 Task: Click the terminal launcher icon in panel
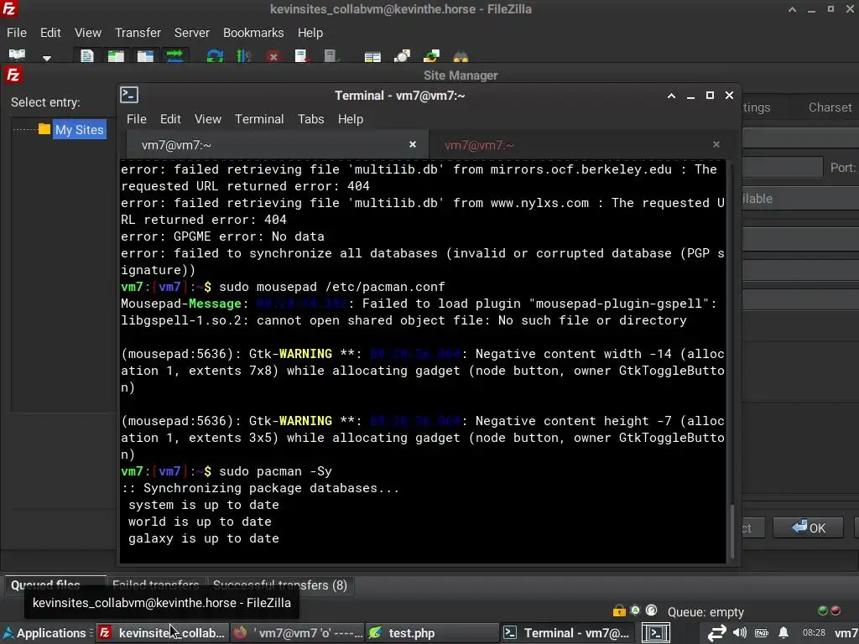[x=656, y=633]
